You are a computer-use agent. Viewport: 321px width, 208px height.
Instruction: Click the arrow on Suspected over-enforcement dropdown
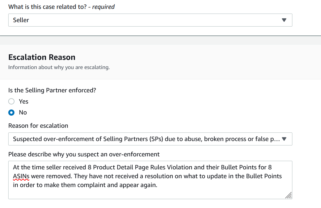coord(284,139)
